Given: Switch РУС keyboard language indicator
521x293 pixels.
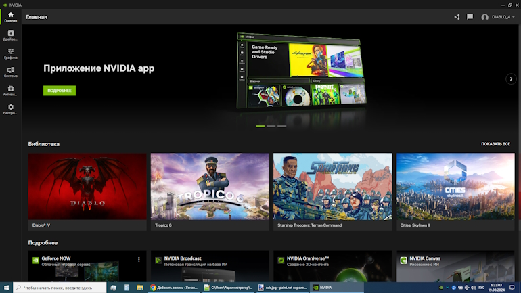Looking at the screenshot, I should pyautogui.click(x=482, y=288).
